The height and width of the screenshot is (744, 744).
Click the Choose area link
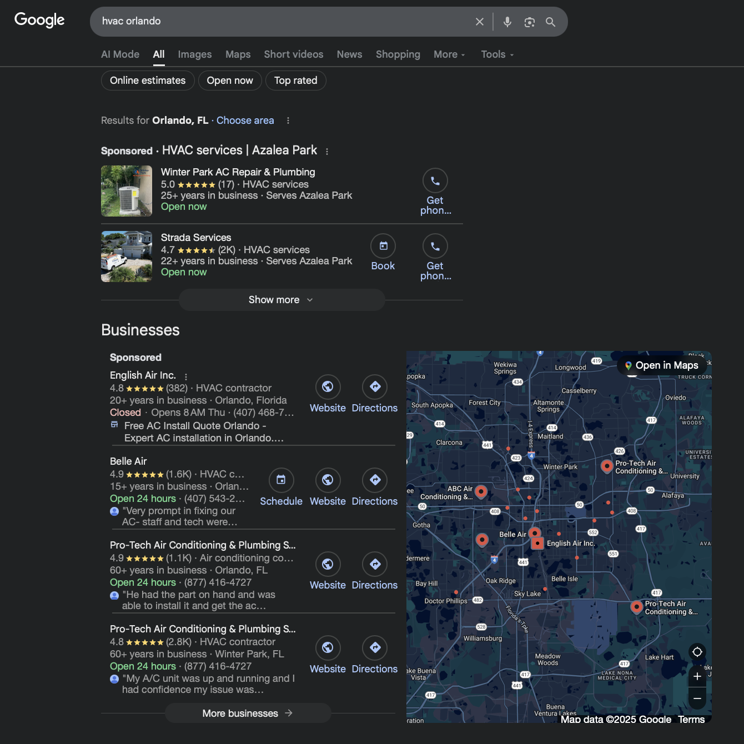(245, 120)
